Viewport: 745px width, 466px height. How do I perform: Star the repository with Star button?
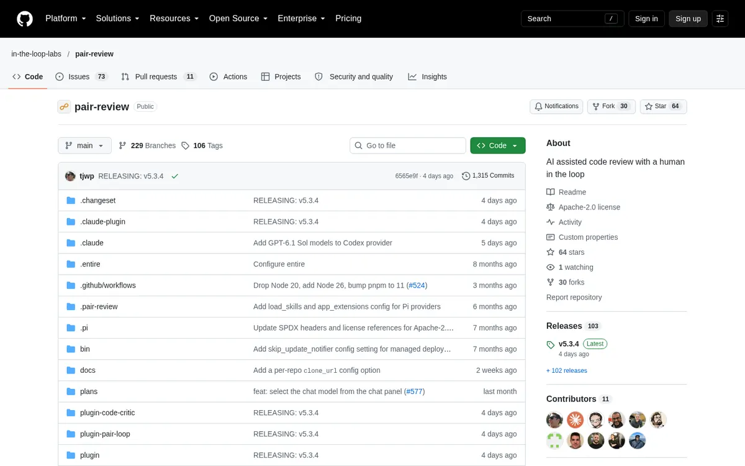pos(663,106)
